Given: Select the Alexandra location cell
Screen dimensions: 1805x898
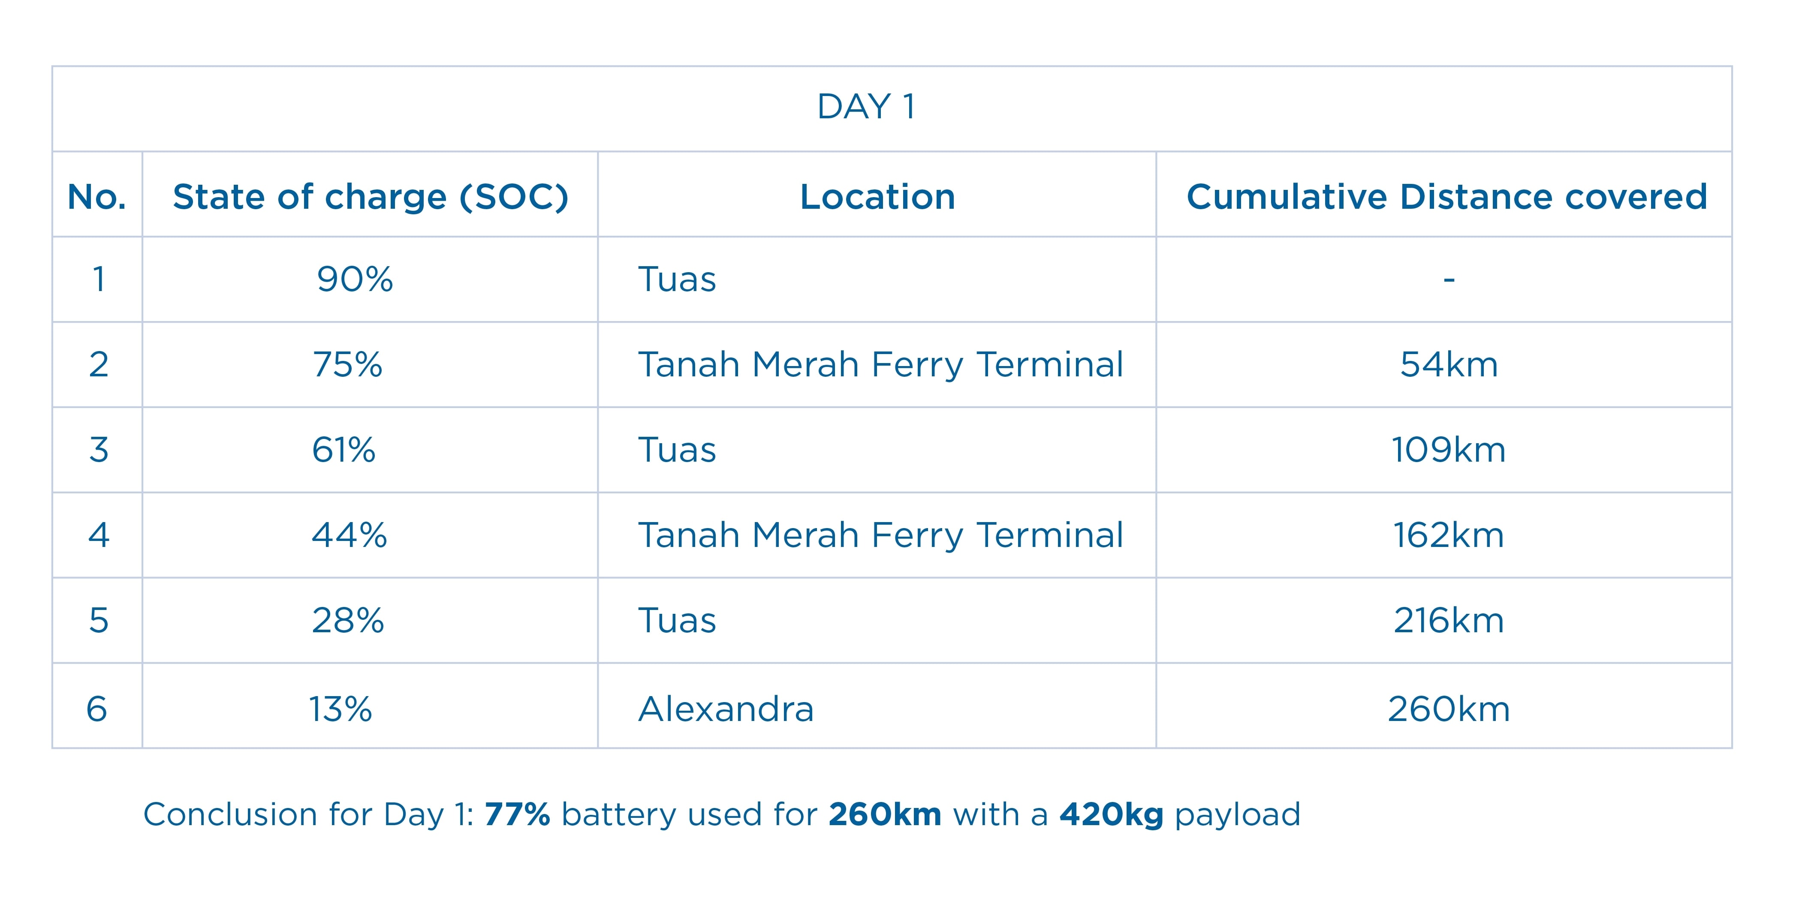Looking at the screenshot, I should tap(726, 709).
